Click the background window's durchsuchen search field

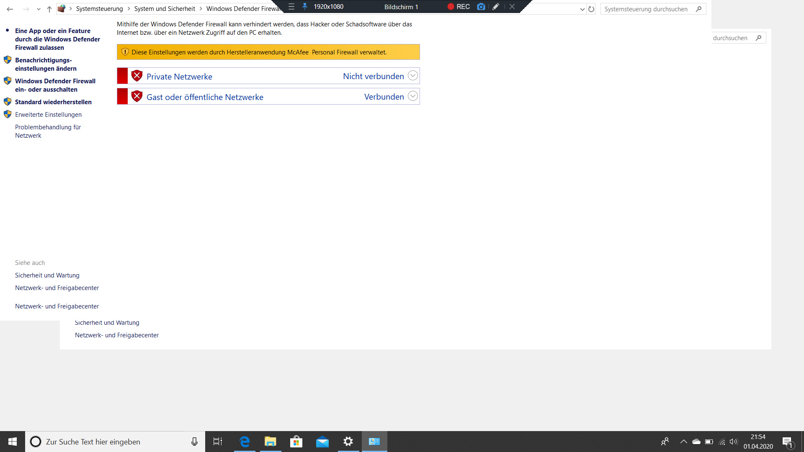point(739,38)
